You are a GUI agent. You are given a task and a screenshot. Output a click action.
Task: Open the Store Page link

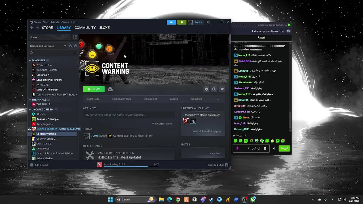93,99
